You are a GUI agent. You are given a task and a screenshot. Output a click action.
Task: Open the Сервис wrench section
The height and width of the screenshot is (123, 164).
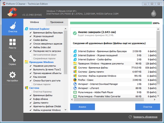(12, 60)
